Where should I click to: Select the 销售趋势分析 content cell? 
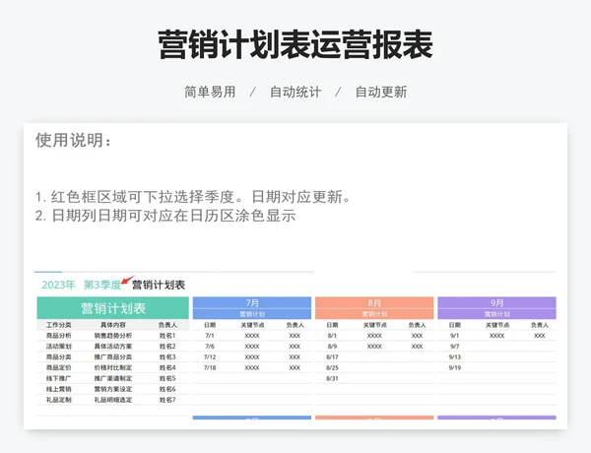click(x=113, y=336)
